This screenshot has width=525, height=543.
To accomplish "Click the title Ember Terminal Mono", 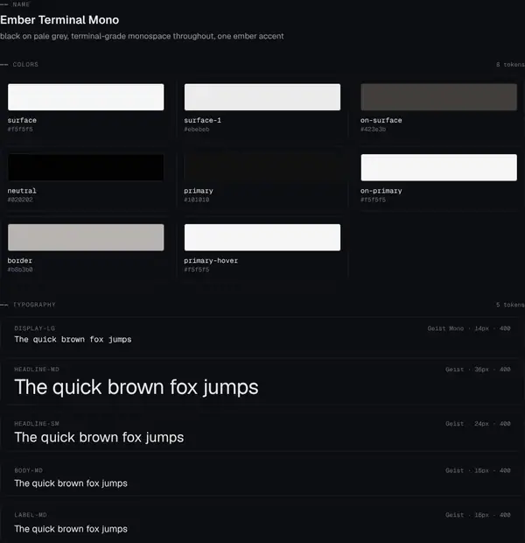I will [59, 20].
